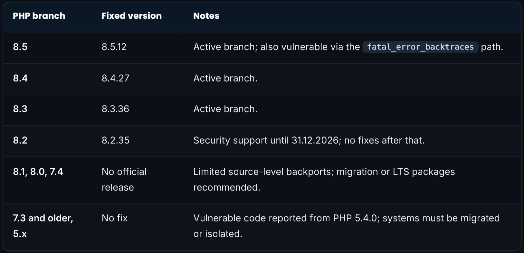Click fixed version 8.5.12
Screen dimensions: 524x253
114,47
